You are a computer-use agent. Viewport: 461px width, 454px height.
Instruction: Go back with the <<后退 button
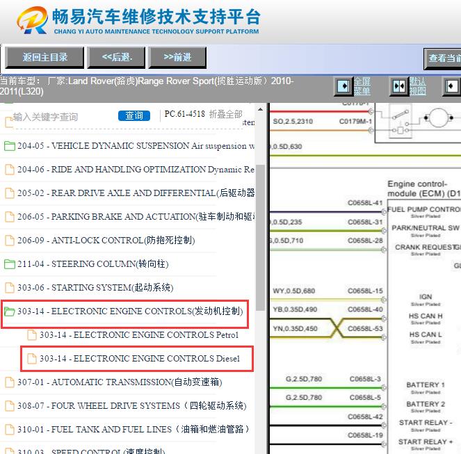pos(117,57)
